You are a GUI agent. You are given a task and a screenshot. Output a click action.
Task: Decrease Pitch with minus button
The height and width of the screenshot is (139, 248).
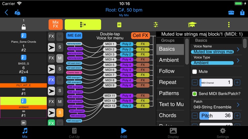[x=195, y=116]
